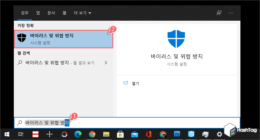Open the system monitor app icon
This screenshot has width=260, height=140.
pos(205,134)
